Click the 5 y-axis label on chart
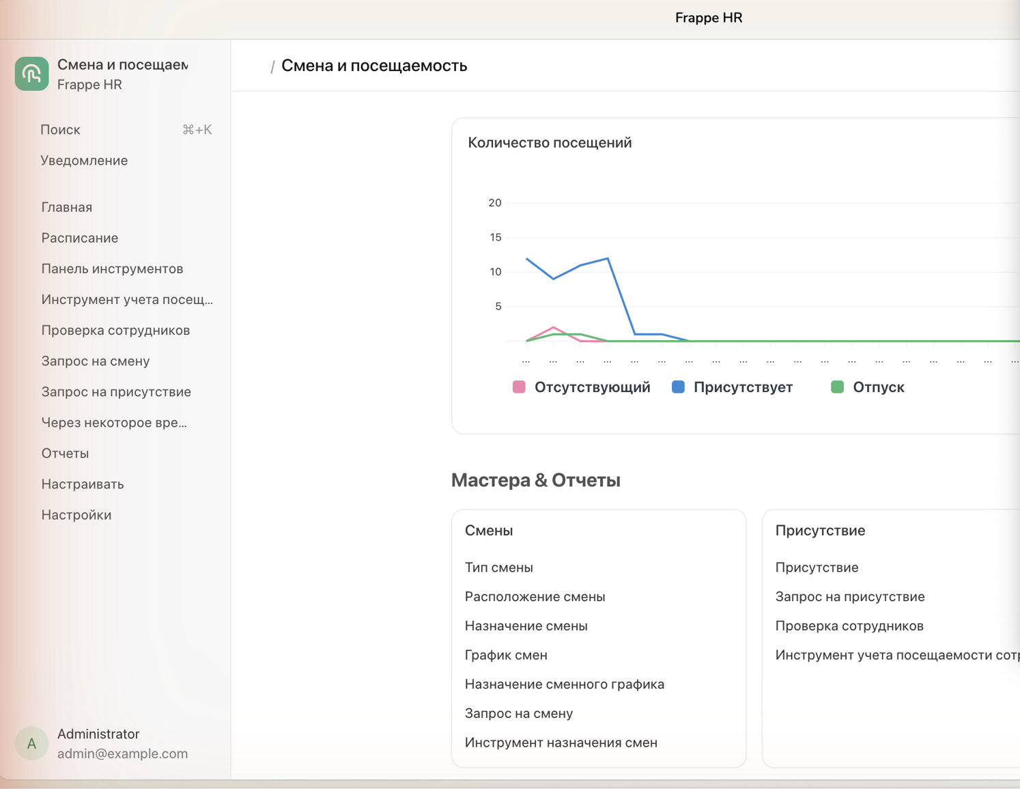Viewport: 1020px width, 789px height. pos(498,307)
